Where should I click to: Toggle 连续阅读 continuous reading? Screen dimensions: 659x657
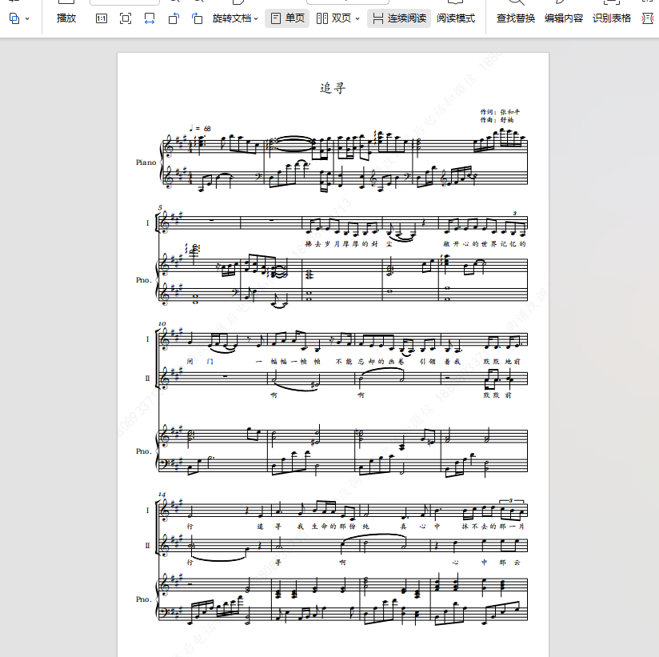(x=399, y=18)
